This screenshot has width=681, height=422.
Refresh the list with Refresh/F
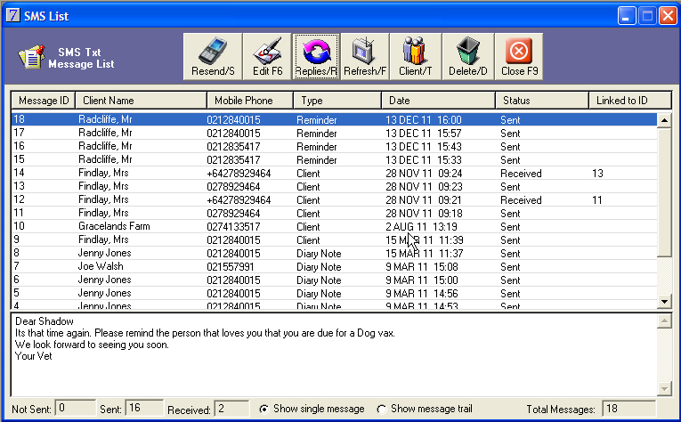point(365,56)
